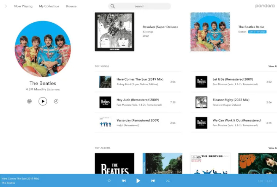Click The Beatles artist name in player bar
277x187 pixels.
8,183
